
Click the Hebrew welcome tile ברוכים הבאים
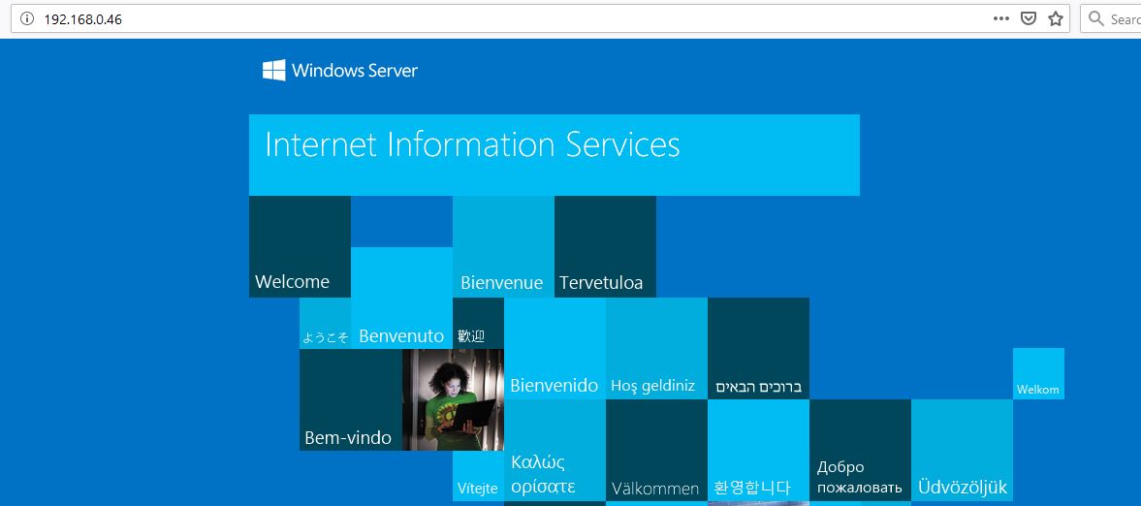tap(758, 349)
